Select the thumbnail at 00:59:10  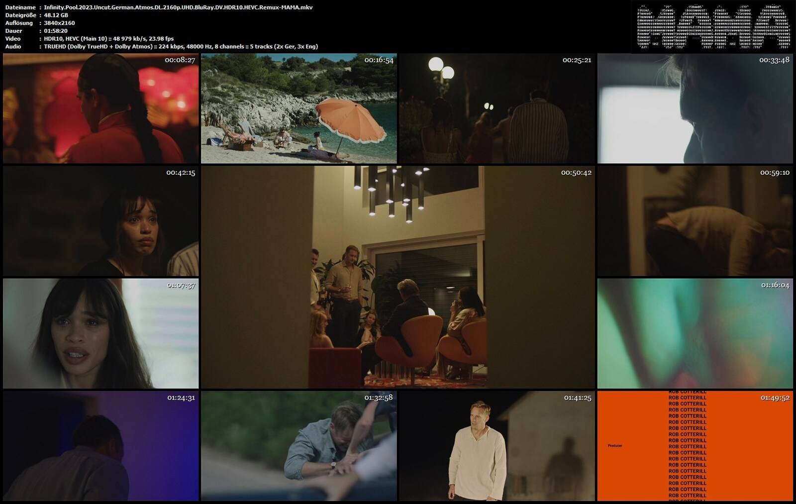pos(695,221)
